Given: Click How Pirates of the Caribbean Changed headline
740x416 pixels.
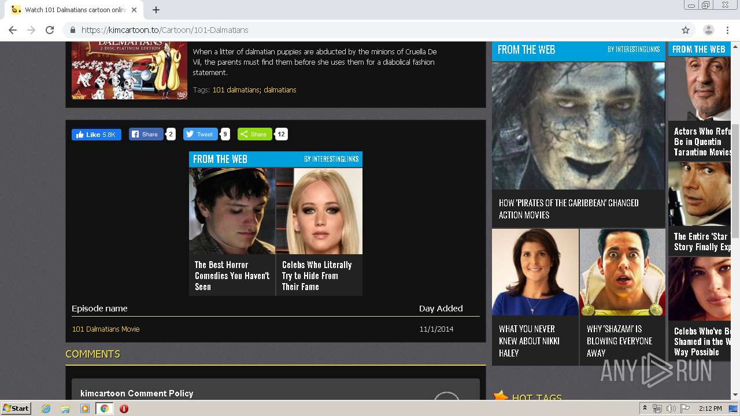Looking at the screenshot, I should coord(569,209).
